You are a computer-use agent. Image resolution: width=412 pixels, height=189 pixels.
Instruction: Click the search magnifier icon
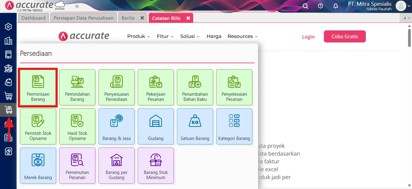(x=305, y=6)
